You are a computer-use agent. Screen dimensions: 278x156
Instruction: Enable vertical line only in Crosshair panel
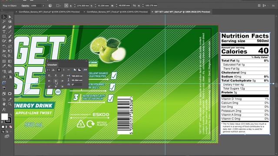click(64, 70)
